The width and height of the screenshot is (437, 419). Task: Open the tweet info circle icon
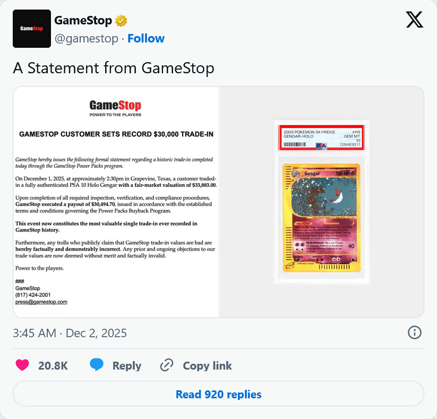click(x=414, y=333)
